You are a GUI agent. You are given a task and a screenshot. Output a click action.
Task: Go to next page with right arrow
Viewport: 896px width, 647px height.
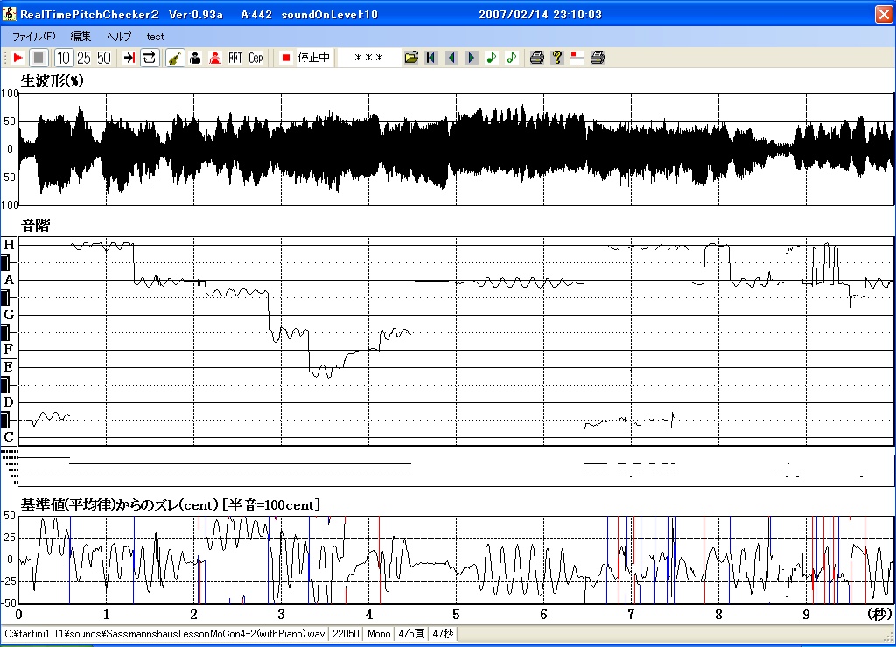click(472, 58)
